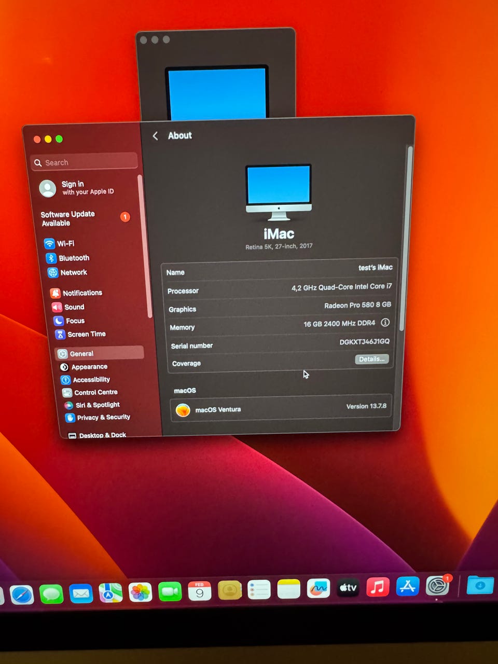Screen dimensions: 498x664
Task: Click System Settings icon in the Dock
Action: (x=438, y=586)
